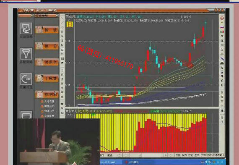Click the monitor chart icon in left sidebar
Image resolution: width=239 pixels, height=165 pixels.
point(26,29)
